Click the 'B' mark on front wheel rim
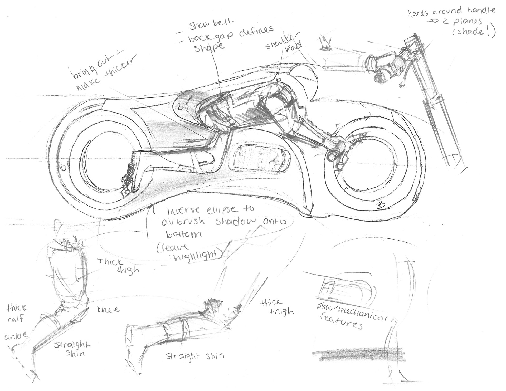The image size is (506, 391). (x=381, y=204)
